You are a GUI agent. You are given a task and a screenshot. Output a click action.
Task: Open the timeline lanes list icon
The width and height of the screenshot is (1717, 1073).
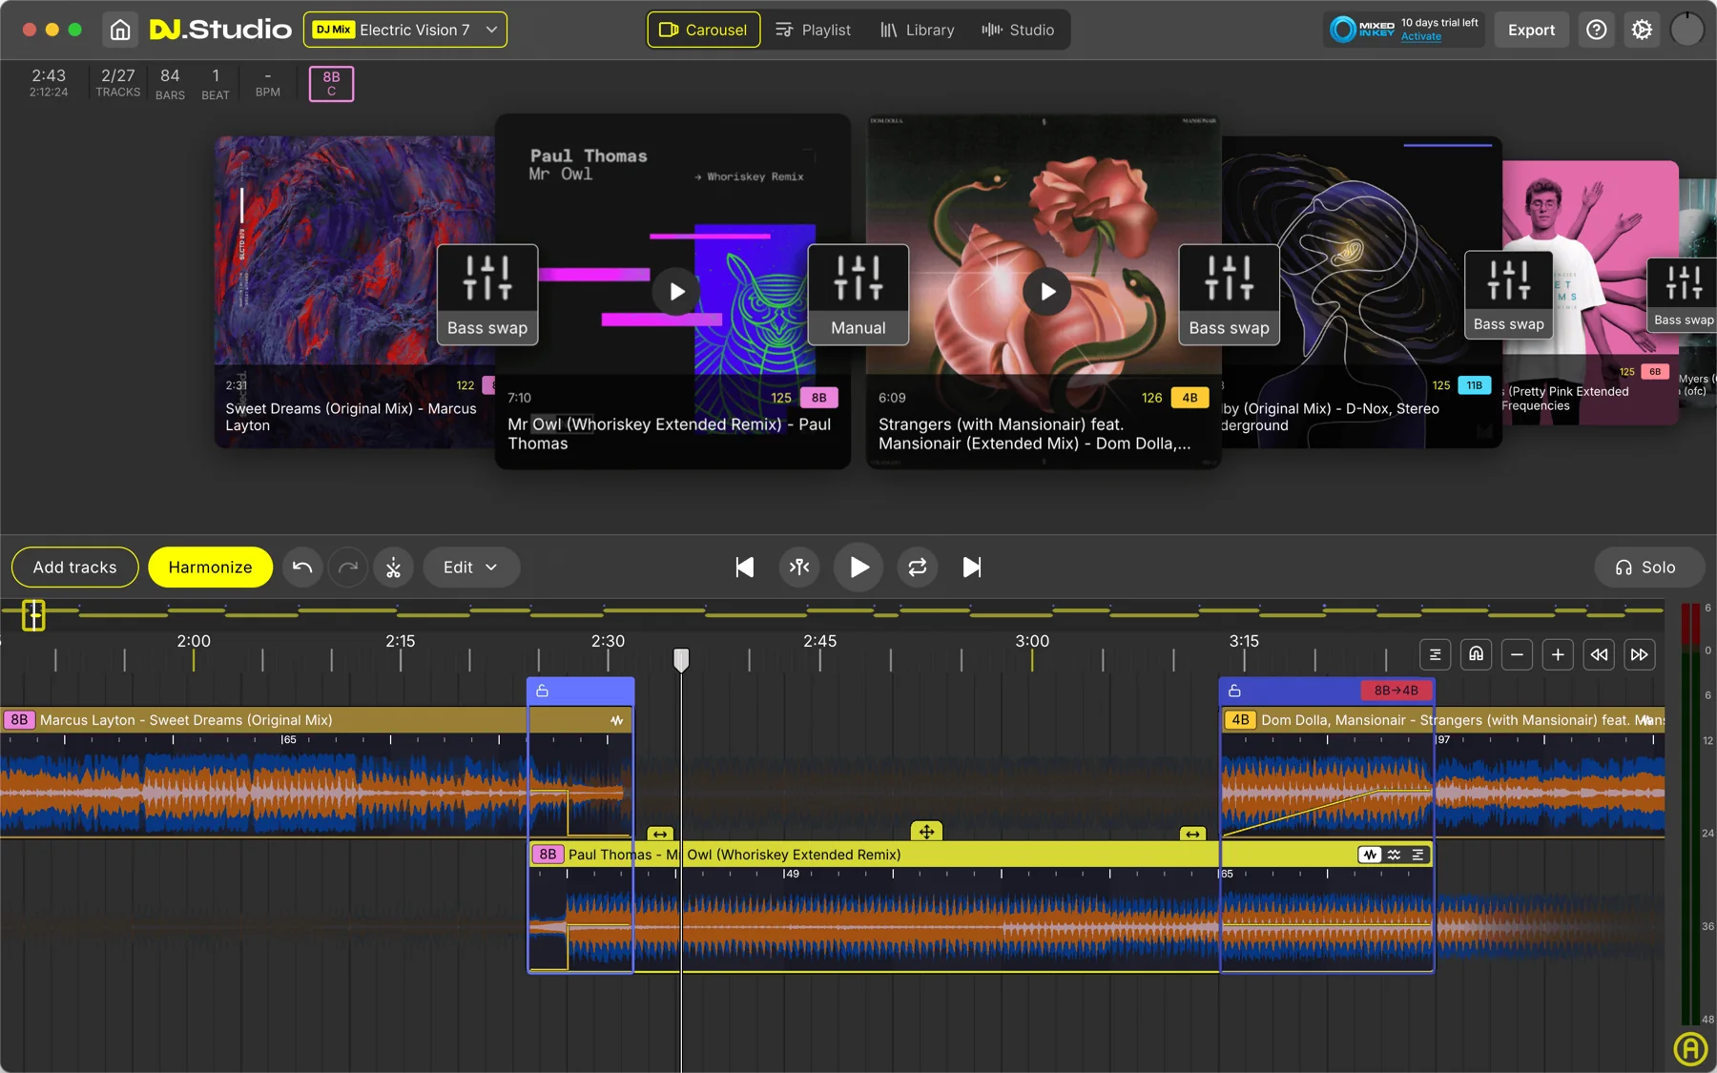point(1435,654)
